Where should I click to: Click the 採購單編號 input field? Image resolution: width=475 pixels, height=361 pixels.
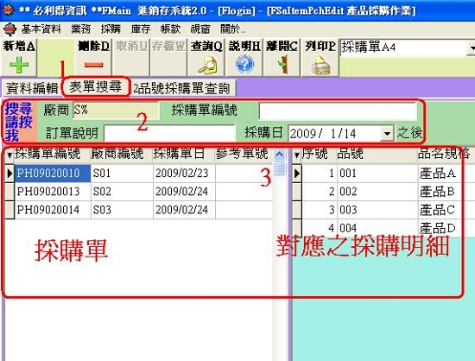337,111
